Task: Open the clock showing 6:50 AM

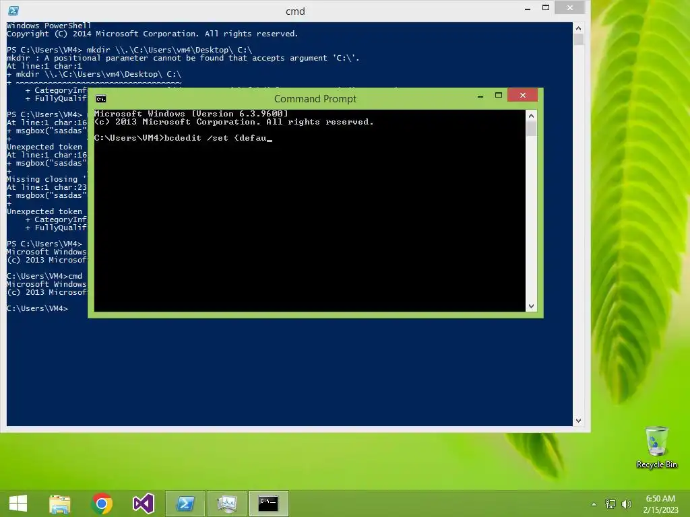Action: (660, 504)
